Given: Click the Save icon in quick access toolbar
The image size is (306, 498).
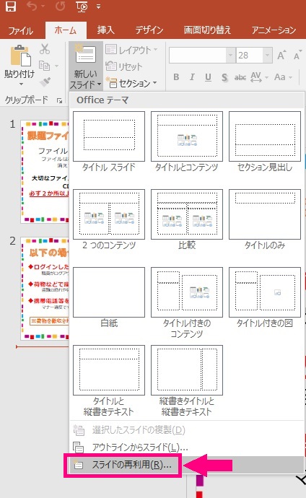Looking at the screenshot, I should [11, 6].
